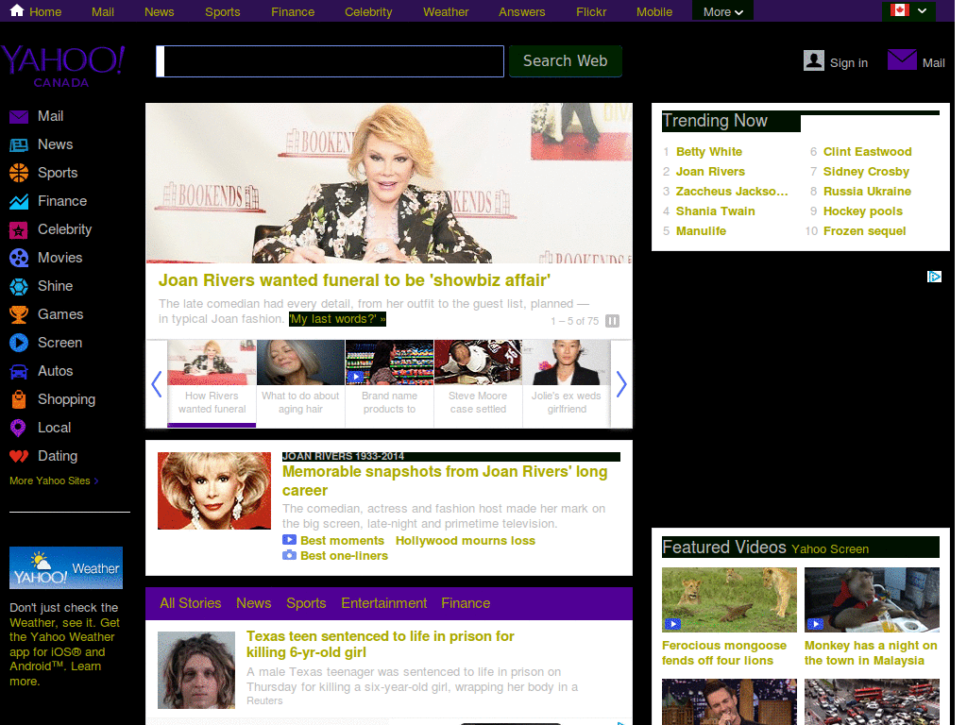The image size is (967, 725).
Task: Open the Dating hearts icon
Action: tap(19, 456)
